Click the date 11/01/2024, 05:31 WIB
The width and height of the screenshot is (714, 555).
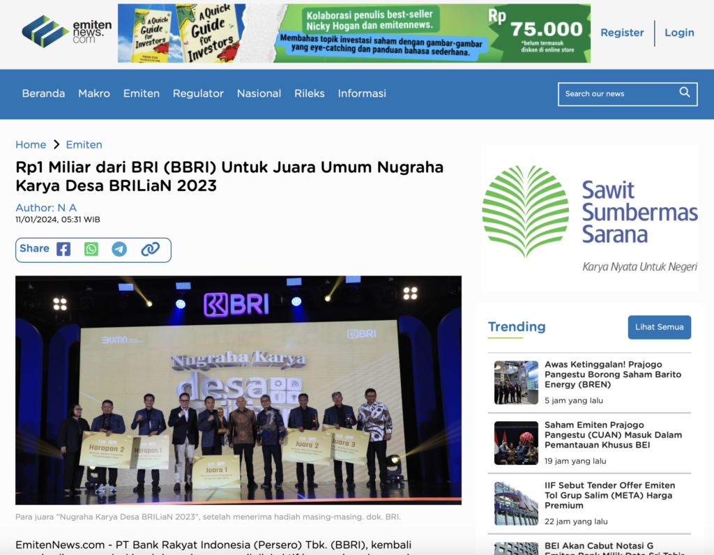coord(58,220)
